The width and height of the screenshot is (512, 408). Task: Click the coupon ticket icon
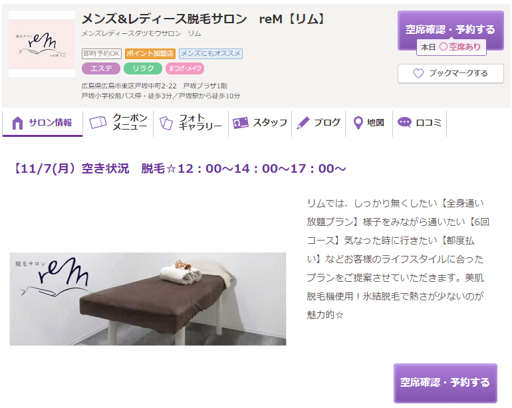point(98,122)
